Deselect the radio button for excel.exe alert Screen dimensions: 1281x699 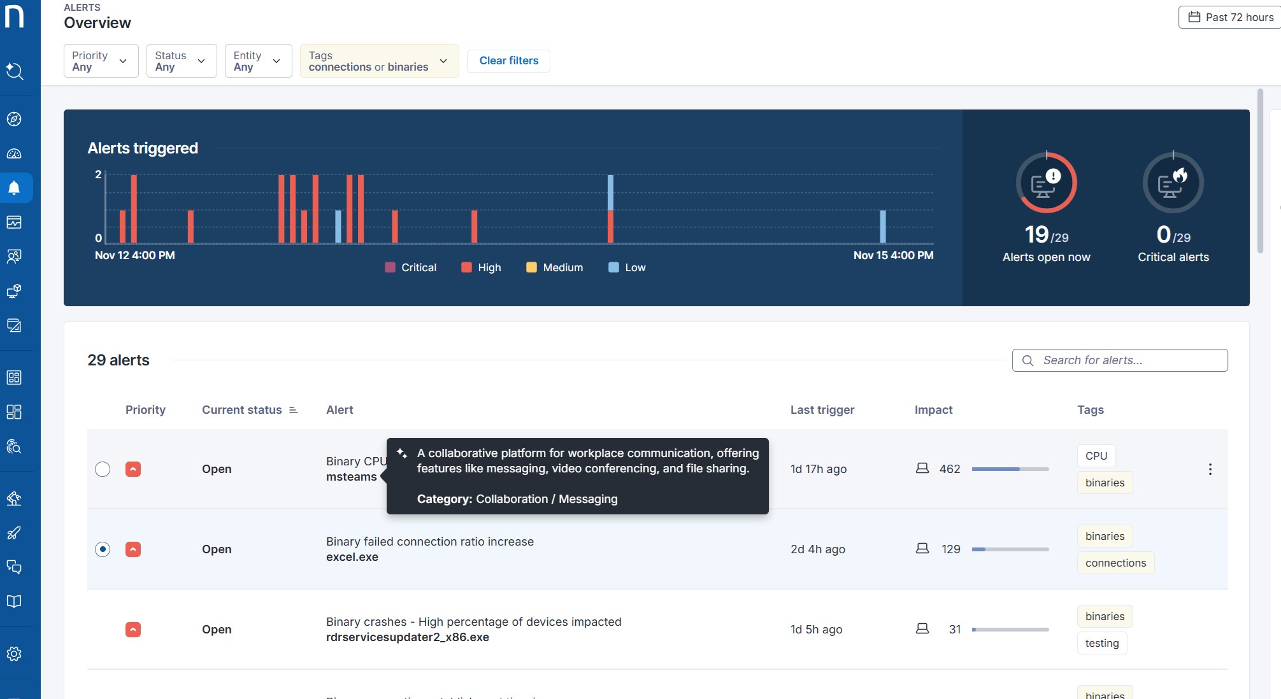[103, 549]
